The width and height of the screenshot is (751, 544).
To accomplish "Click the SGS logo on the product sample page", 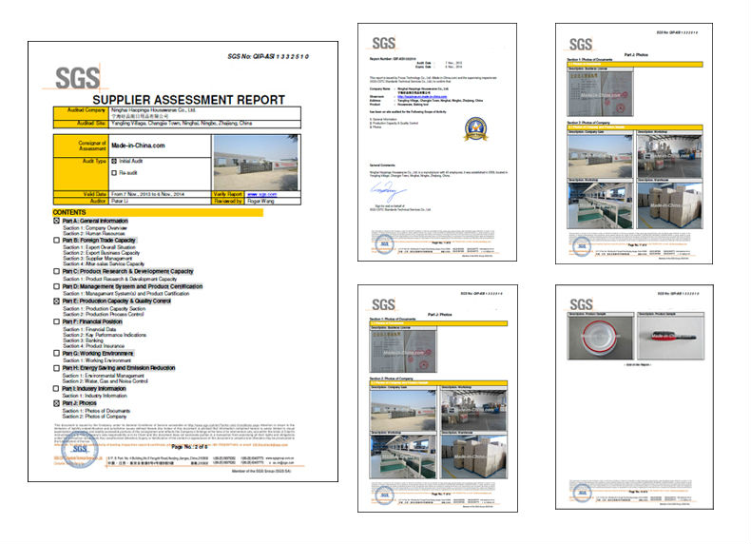I will 581,304.
